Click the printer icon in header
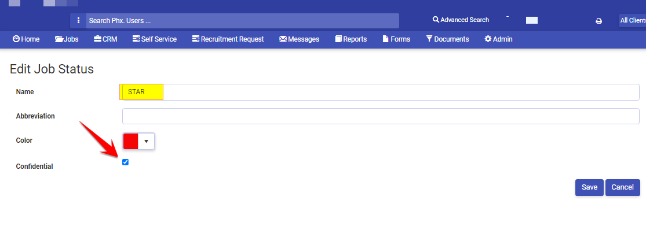 tap(598, 21)
